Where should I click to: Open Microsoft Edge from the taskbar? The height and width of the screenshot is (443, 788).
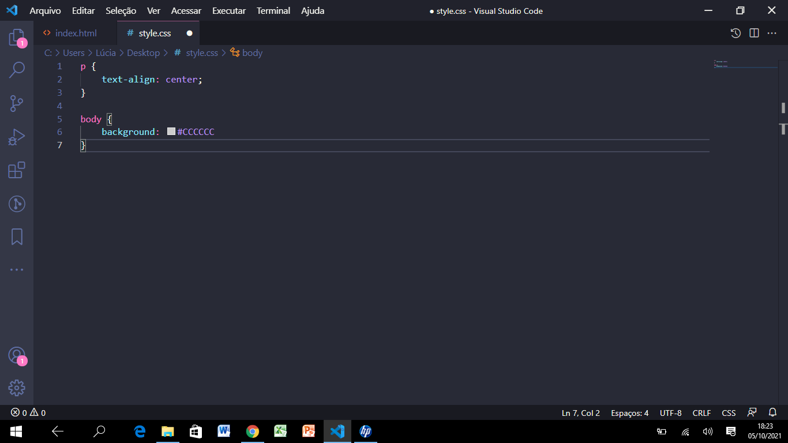[140, 431]
